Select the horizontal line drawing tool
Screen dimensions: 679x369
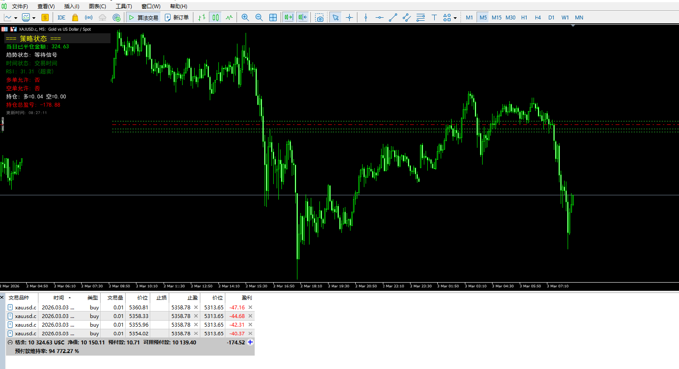click(x=379, y=17)
